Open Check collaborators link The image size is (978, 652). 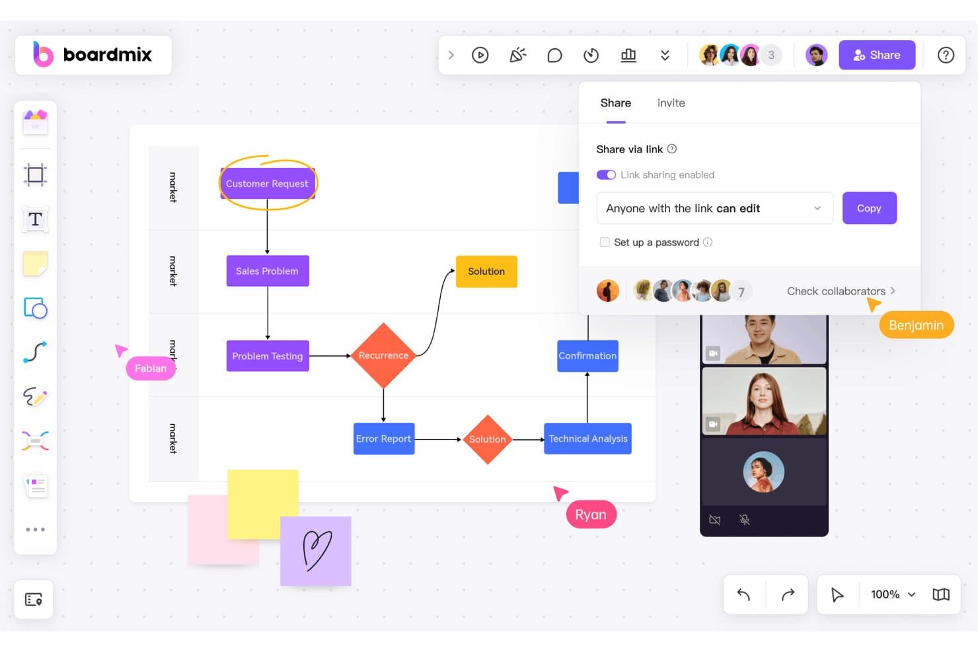click(841, 291)
